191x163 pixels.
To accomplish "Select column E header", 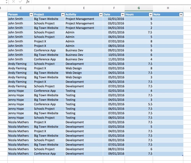I will (84, 8).
